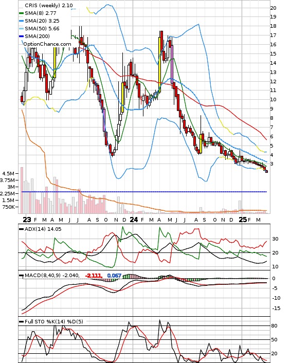The width and height of the screenshot is (291, 363).
Task: Click the green SMA(8) legend color swatch
Action: tap(21, 13)
